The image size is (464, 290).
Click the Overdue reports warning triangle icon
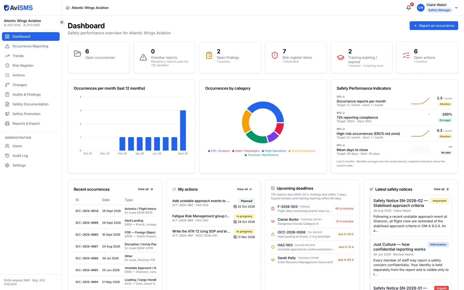pos(143,57)
